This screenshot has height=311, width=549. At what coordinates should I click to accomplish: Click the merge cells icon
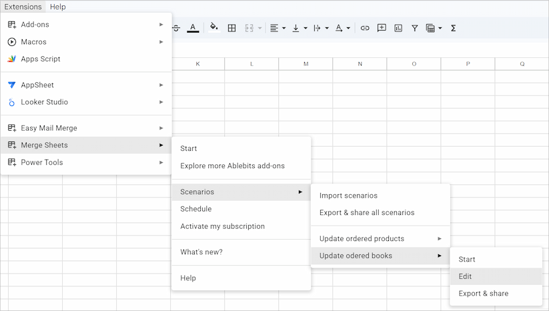point(249,28)
